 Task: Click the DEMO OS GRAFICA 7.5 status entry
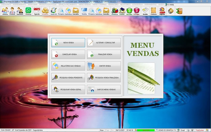click(166, 130)
